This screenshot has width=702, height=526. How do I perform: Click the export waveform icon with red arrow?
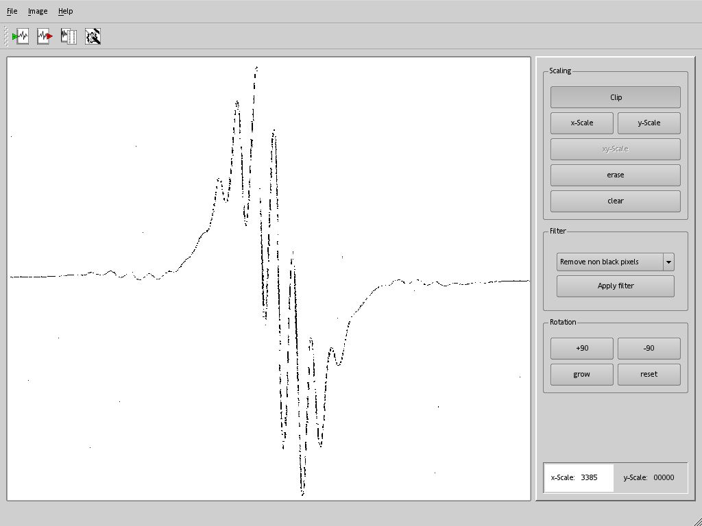[x=45, y=36]
